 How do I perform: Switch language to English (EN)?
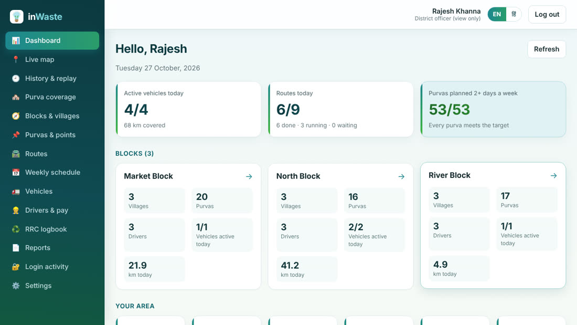point(497,14)
